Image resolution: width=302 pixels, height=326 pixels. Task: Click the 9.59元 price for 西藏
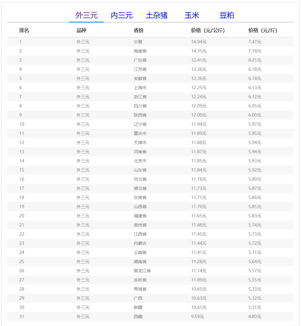click(x=197, y=317)
